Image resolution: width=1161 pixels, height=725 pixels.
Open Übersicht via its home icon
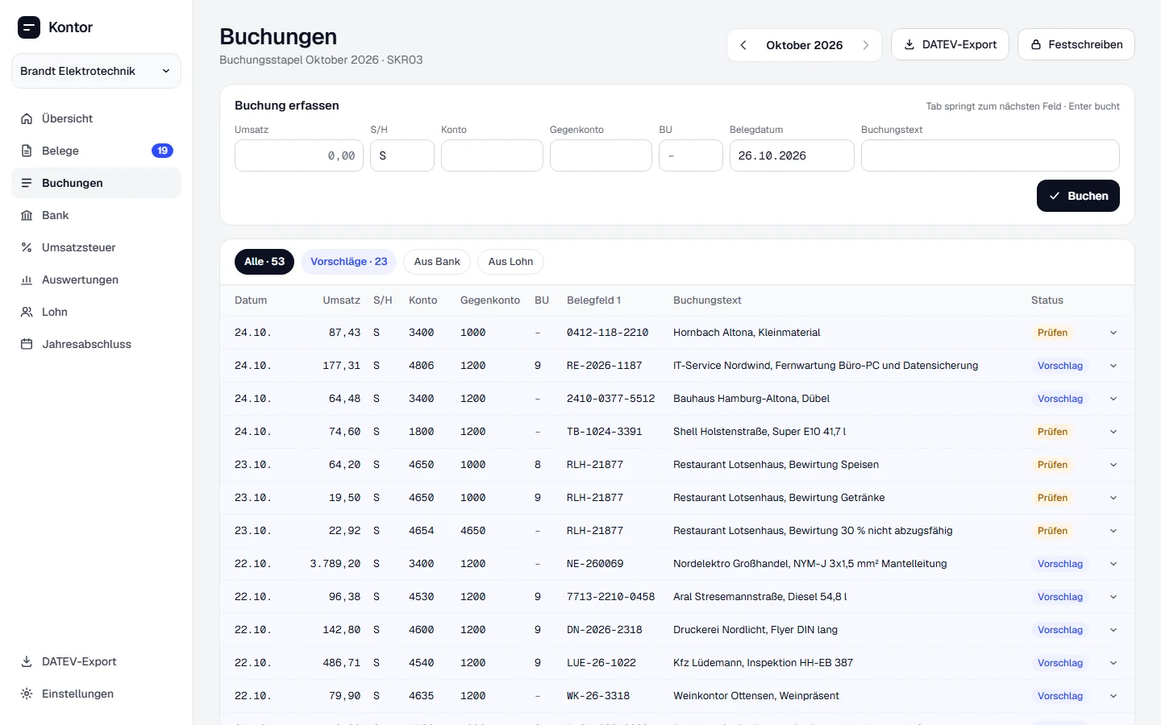27,118
